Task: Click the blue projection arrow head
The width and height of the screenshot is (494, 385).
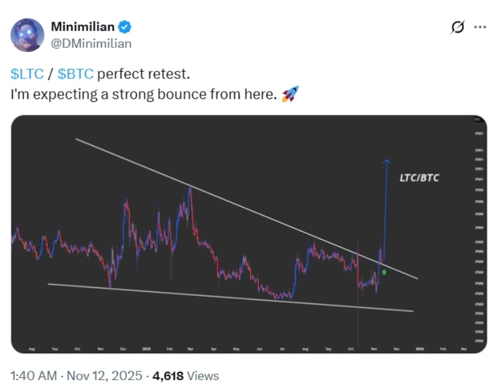Action: pos(387,160)
